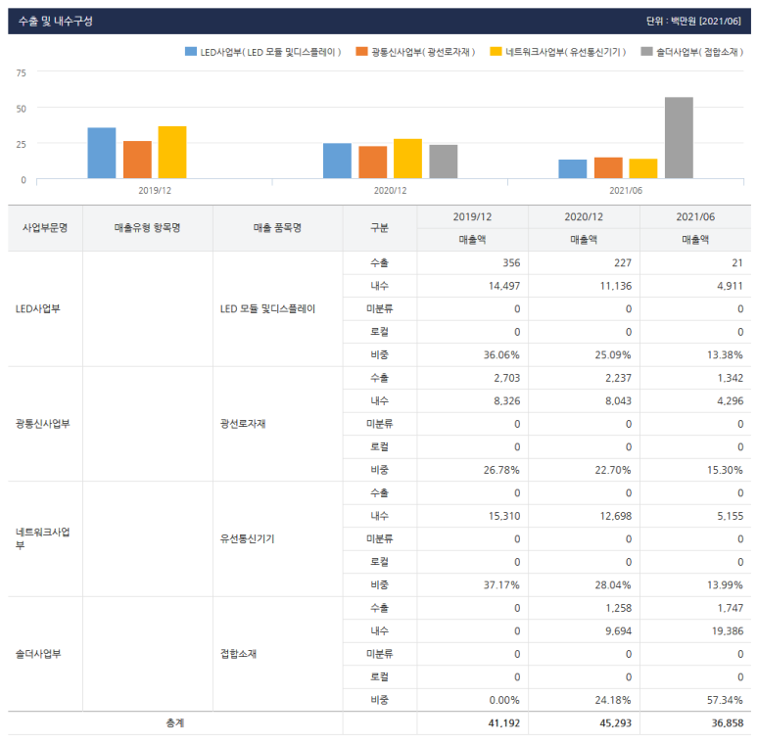This screenshot has width=757, height=743.
Task: Click the 매출유형 항목명 column header
Action: click(147, 228)
